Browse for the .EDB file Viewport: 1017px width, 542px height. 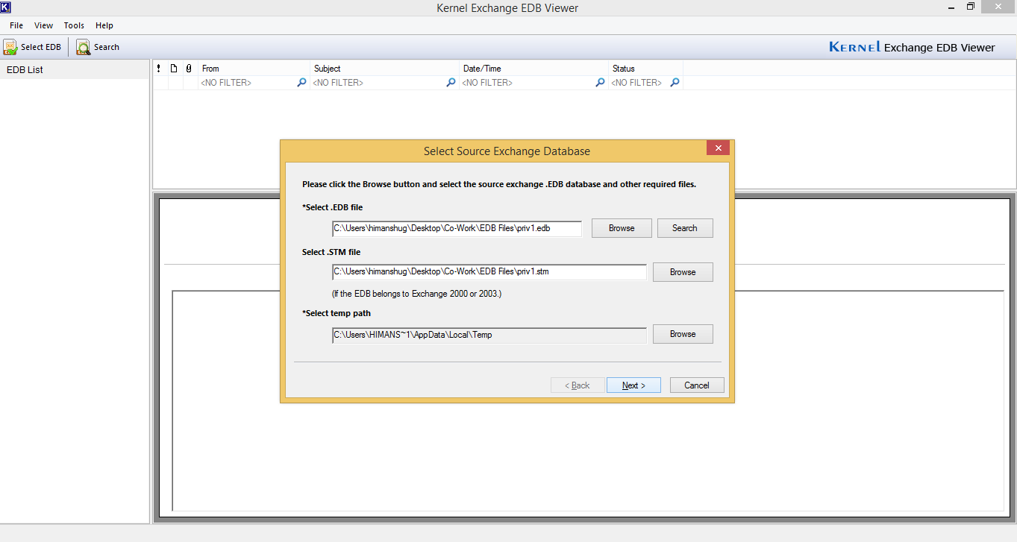[x=622, y=228]
